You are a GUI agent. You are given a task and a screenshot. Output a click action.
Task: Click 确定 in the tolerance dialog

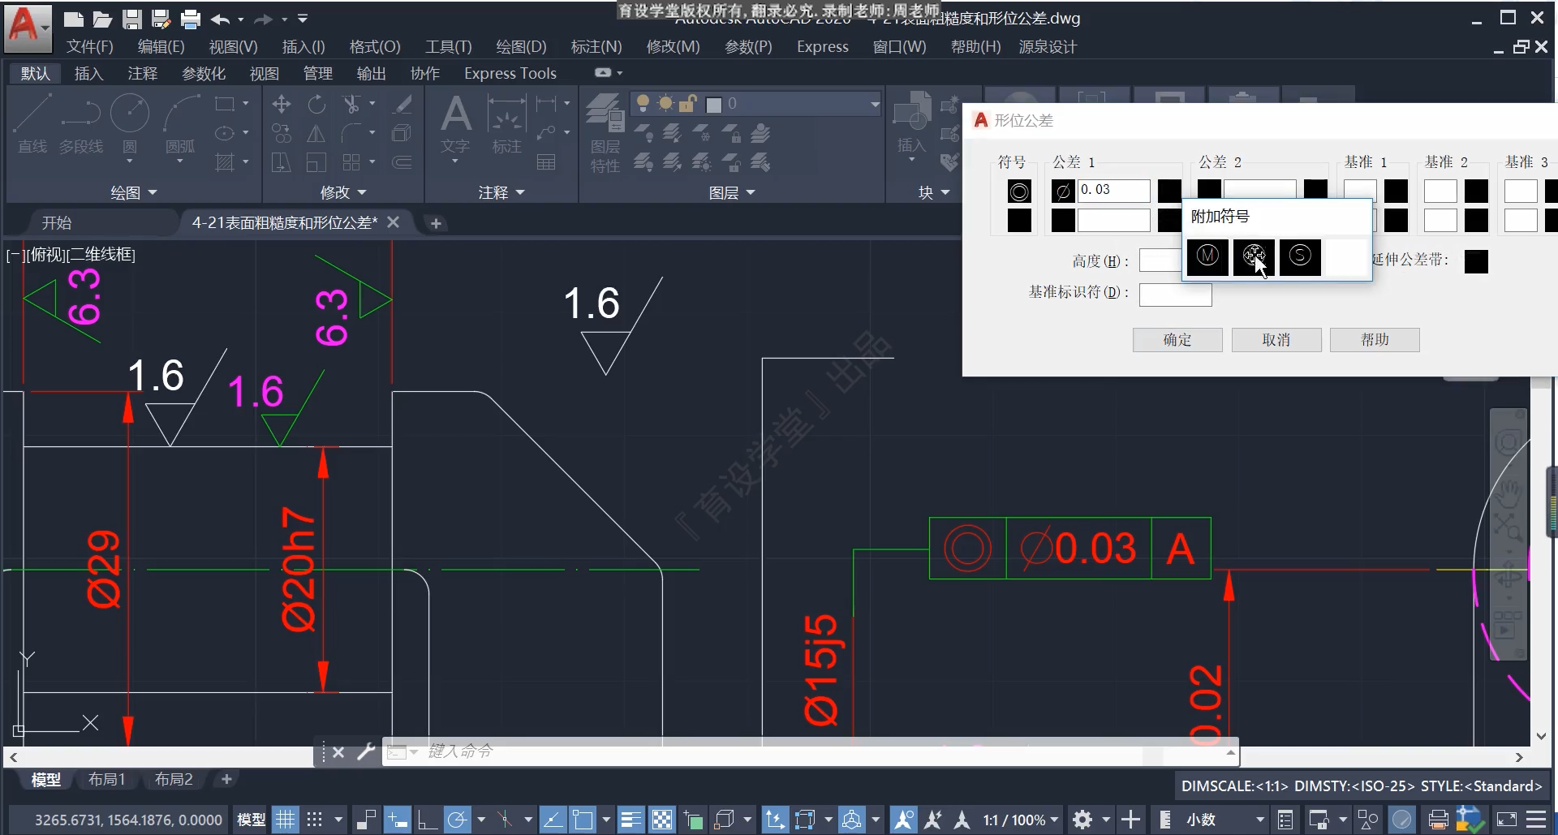[1177, 340]
